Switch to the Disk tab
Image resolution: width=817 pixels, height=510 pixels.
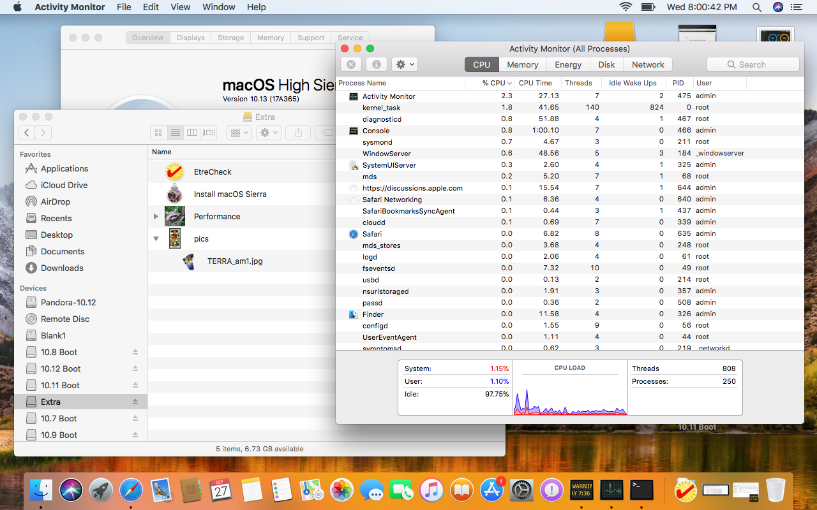tap(606, 64)
